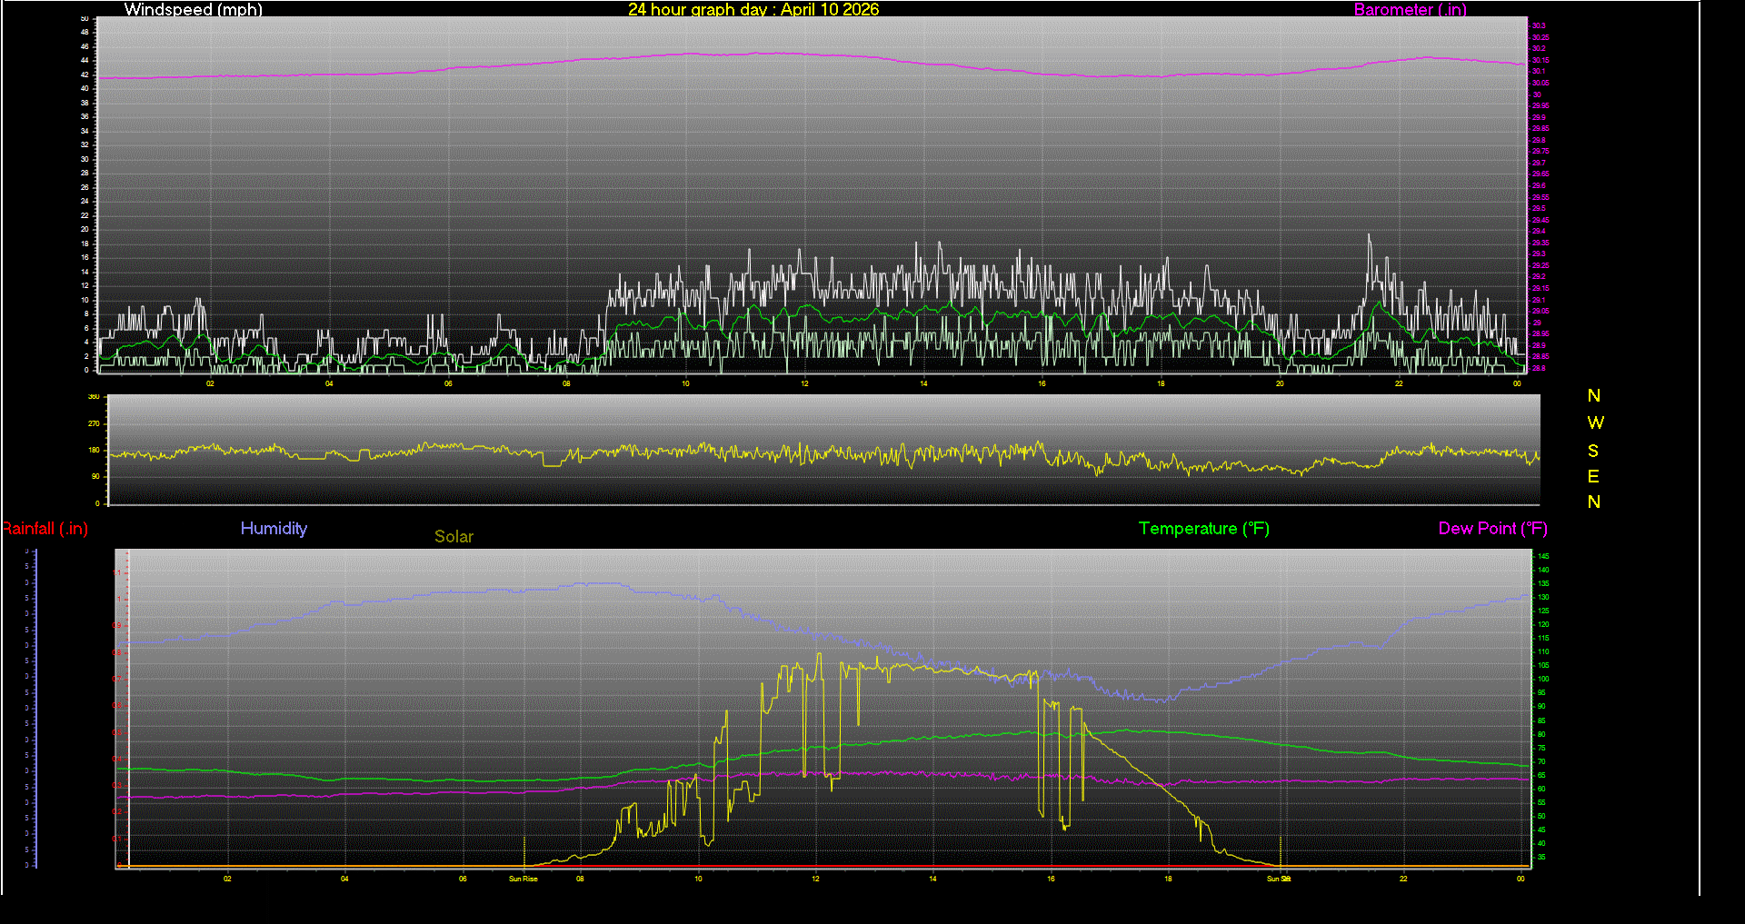
Task: Click the Sun Set marker label
Action: point(1277,879)
